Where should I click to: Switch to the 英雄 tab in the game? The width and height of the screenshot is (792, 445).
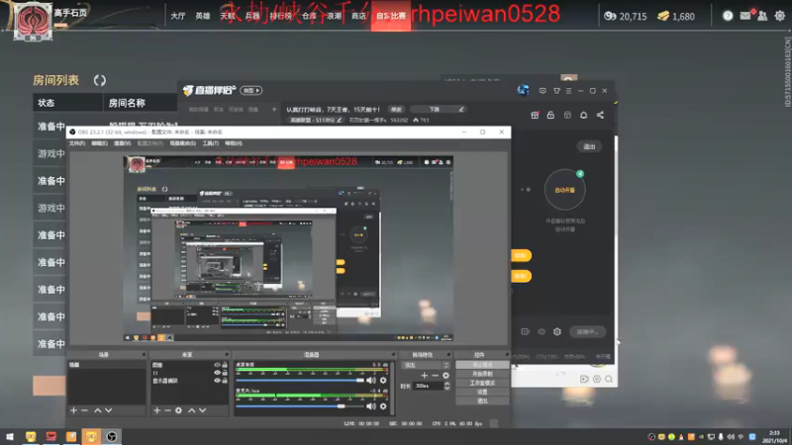[203, 16]
